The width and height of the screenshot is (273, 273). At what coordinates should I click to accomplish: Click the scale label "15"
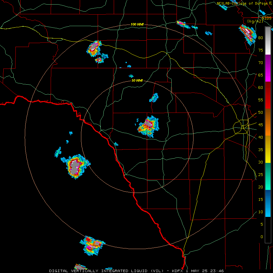pos(261,200)
